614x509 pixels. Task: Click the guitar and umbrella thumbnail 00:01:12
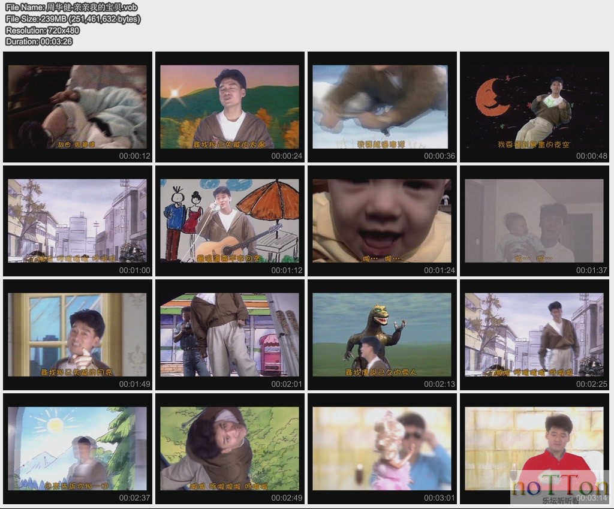(x=230, y=221)
